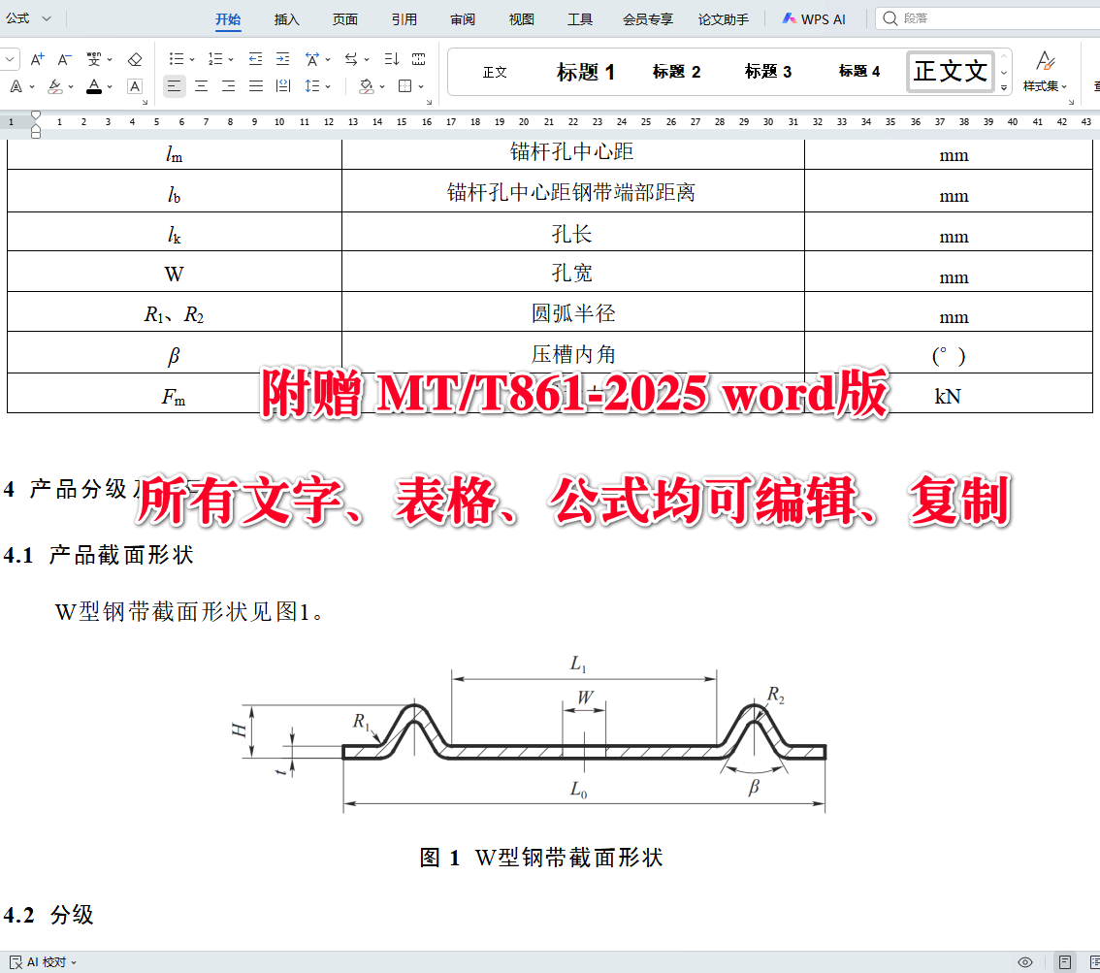Click the 压槽内角 table cell
Screen dimensions: 1100x973
tap(572, 353)
